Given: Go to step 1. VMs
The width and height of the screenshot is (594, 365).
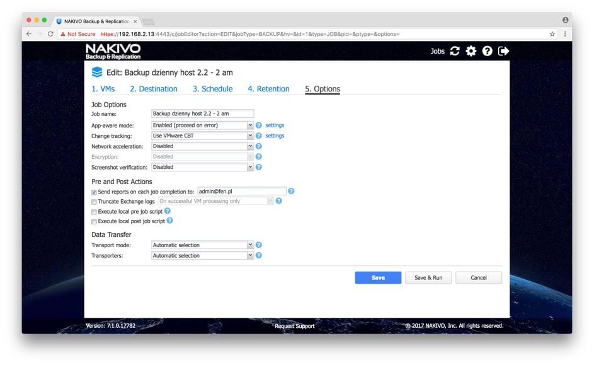Looking at the screenshot, I should point(103,89).
